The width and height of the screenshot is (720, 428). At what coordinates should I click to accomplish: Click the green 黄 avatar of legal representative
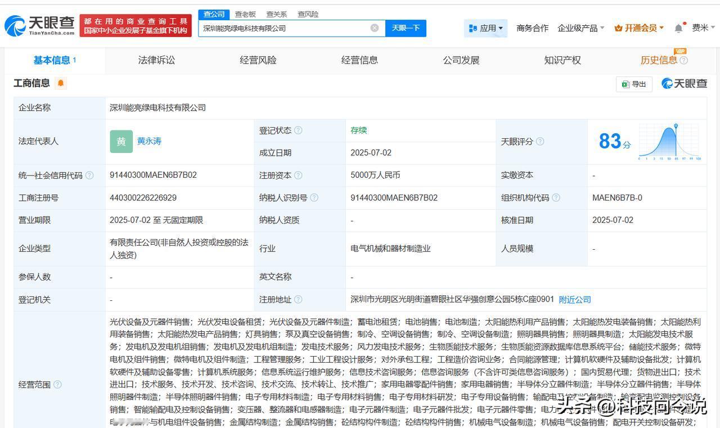(121, 142)
